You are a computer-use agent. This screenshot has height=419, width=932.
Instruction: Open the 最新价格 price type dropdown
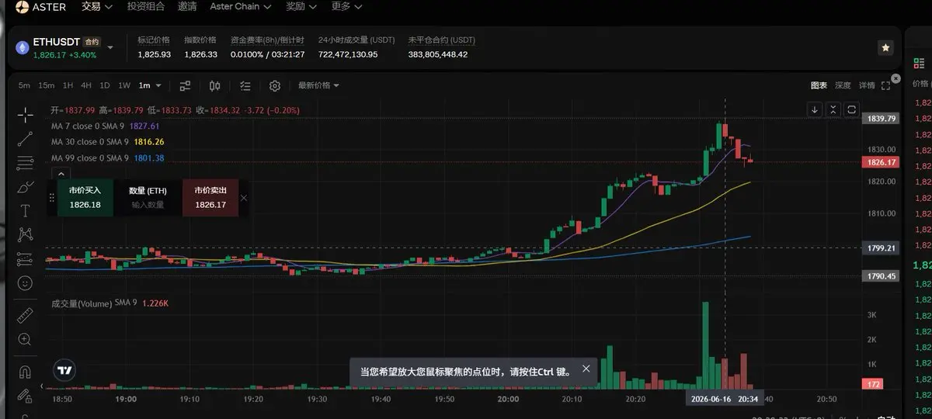click(318, 85)
